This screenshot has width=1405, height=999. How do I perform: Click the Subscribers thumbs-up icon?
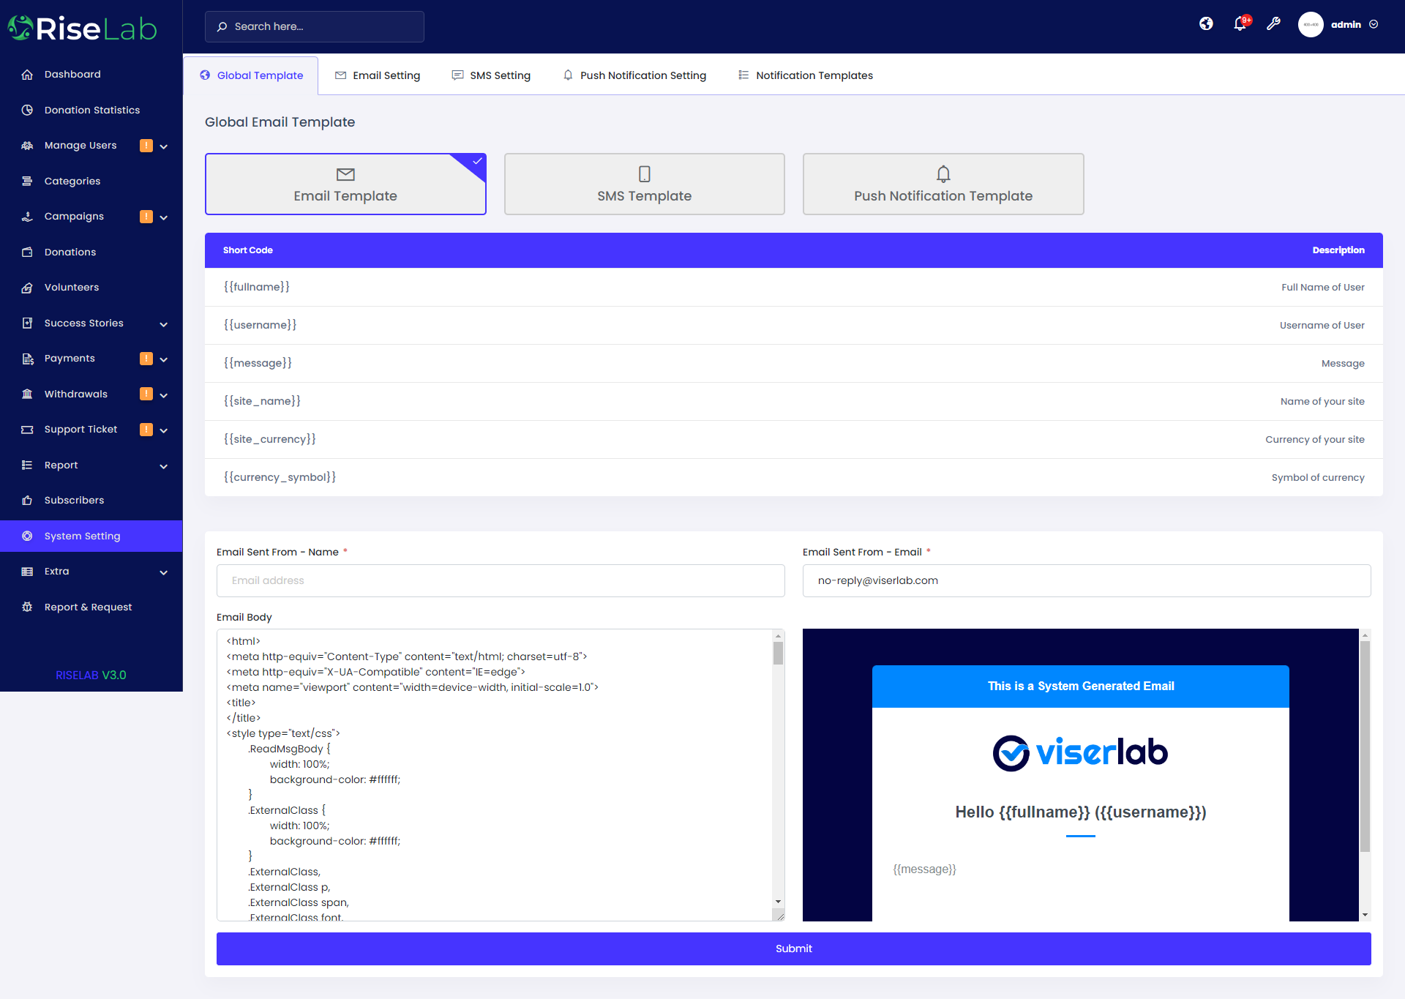(27, 501)
